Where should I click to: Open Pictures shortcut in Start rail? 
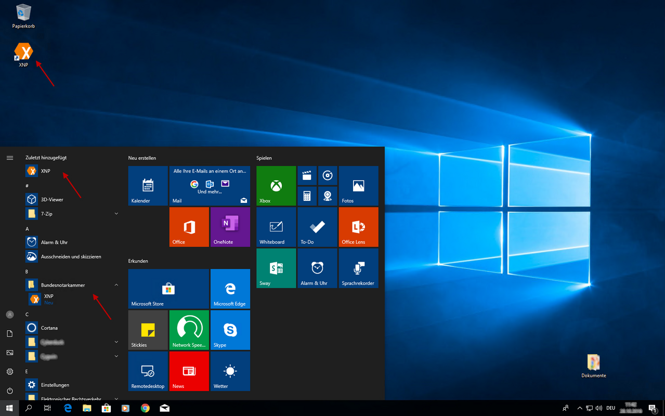pyautogui.click(x=10, y=353)
